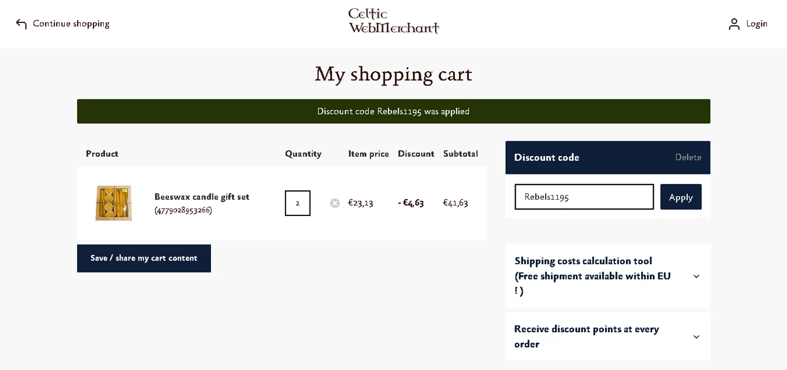Click the quantity field showing 2
The image size is (787, 370).
pyautogui.click(x=297, y=203)
